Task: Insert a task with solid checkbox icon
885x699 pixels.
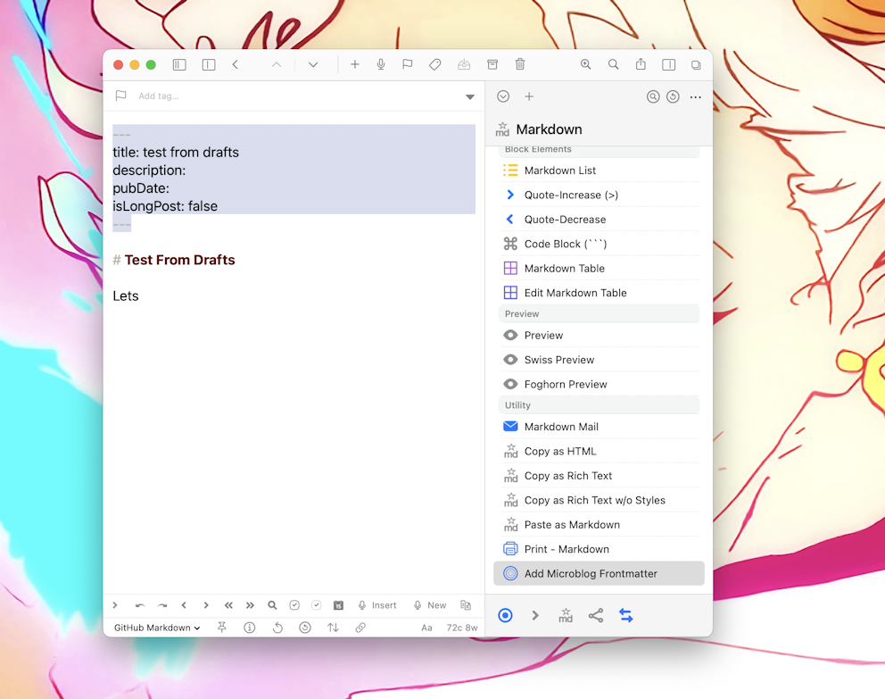Action: (294, 605)
